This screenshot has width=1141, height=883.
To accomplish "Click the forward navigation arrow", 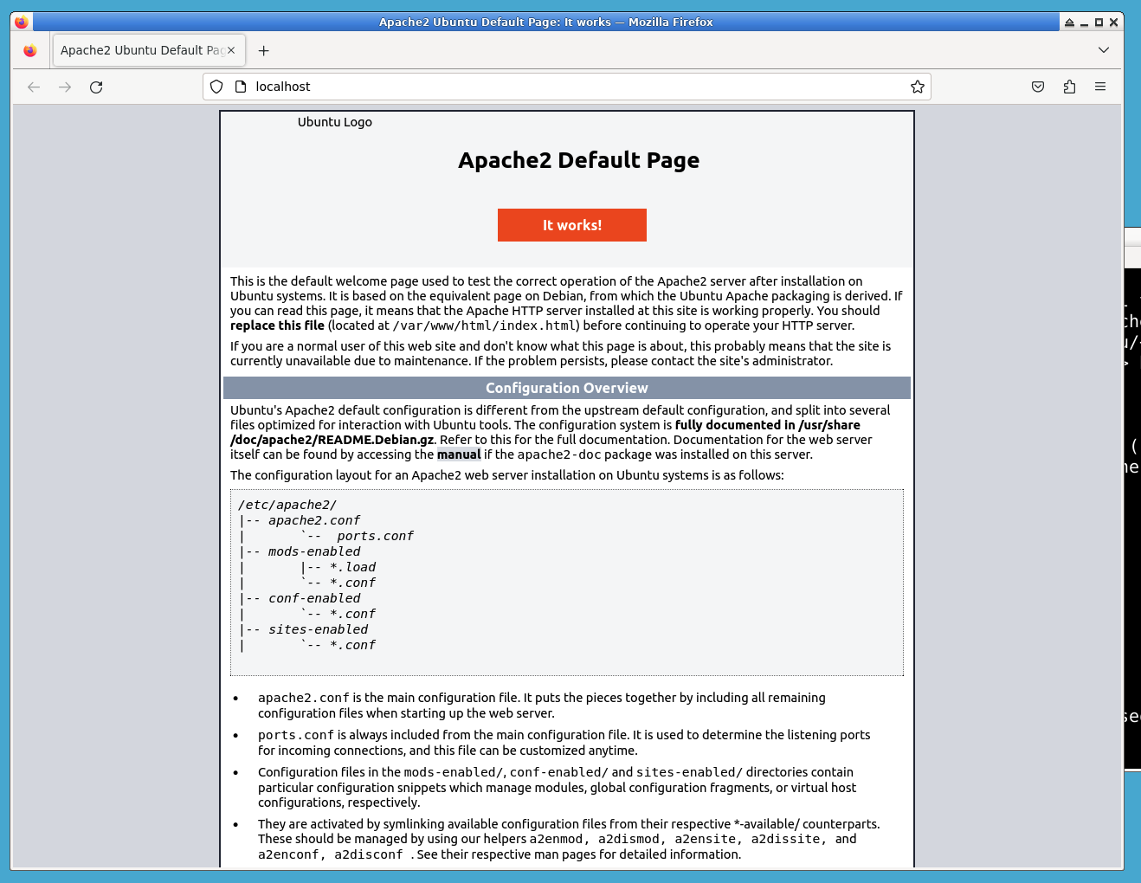I will [65, 87].
